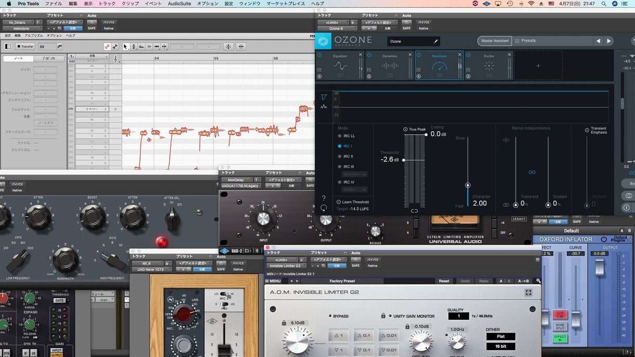The image size is (635, 357).
Task: Click the Melodyne quantize time macro icon
Action: pyautogui.click(x=242, y=46)
